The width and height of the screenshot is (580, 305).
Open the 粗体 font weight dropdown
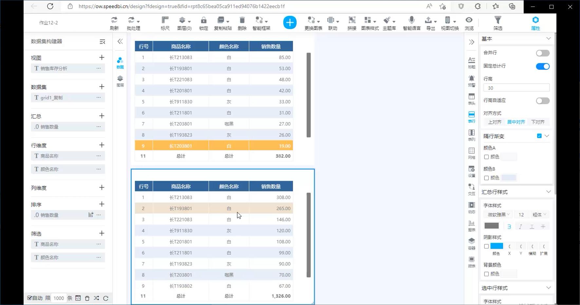click(539, 215)
